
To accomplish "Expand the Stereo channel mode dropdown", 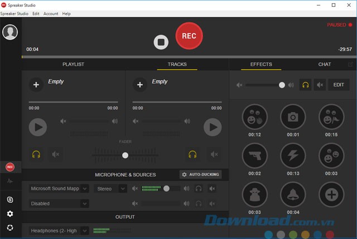I will point(112,189).
